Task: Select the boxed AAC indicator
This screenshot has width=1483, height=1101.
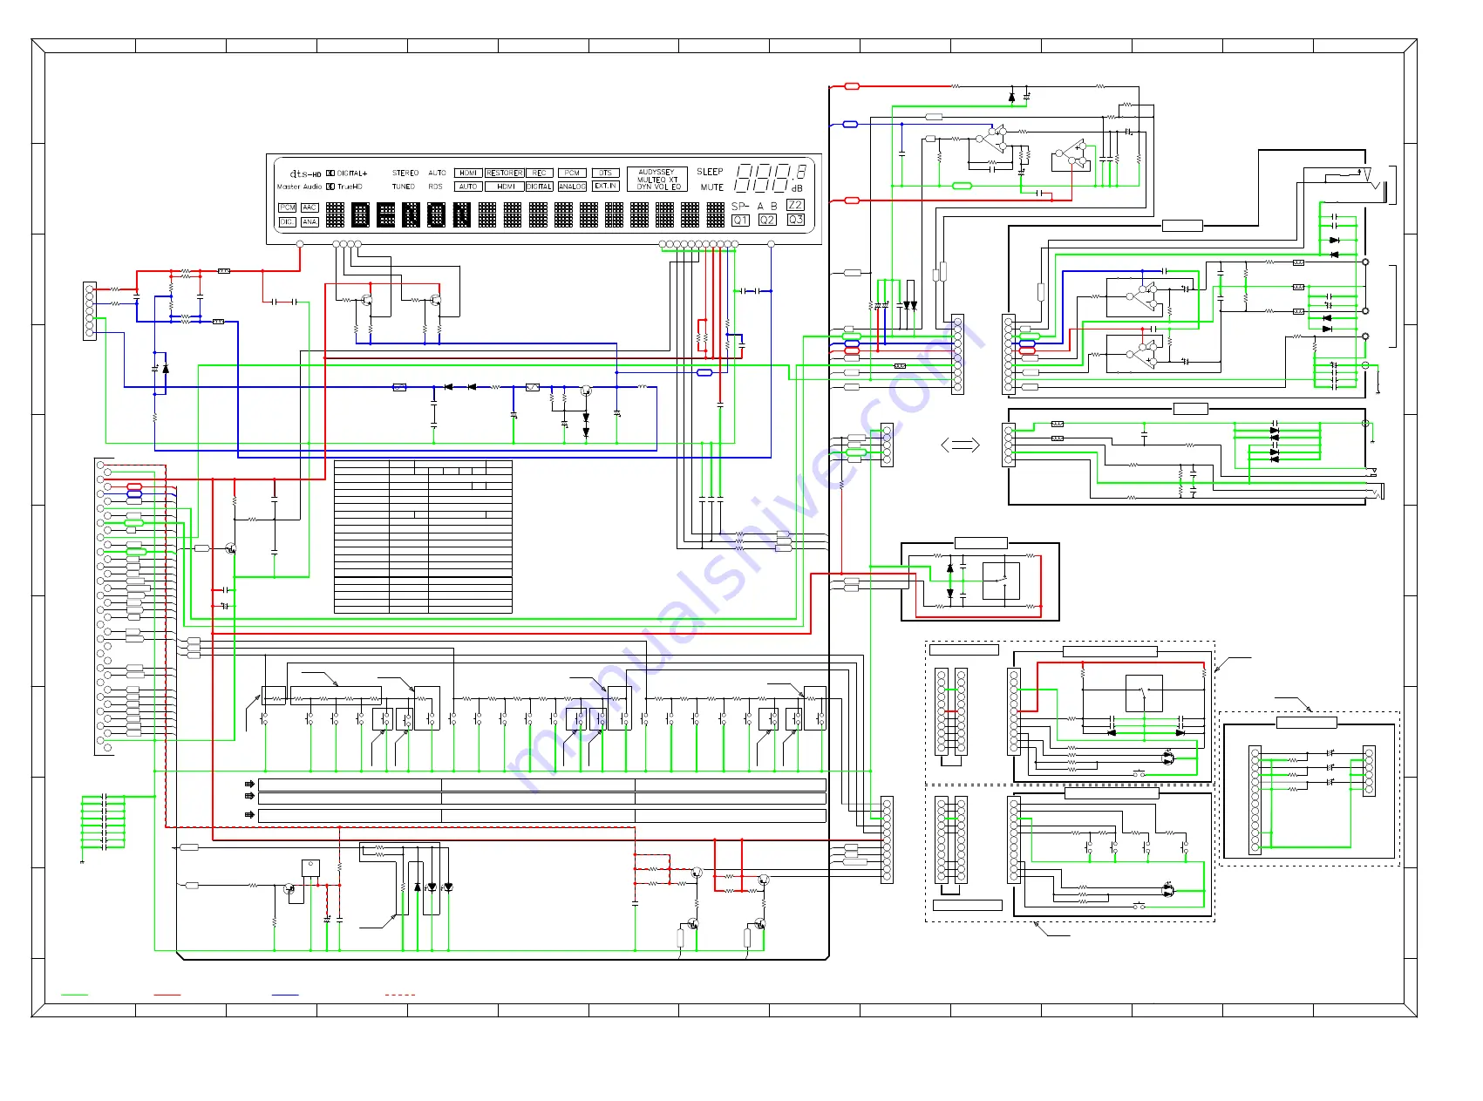Action: (x=310, y=207)
